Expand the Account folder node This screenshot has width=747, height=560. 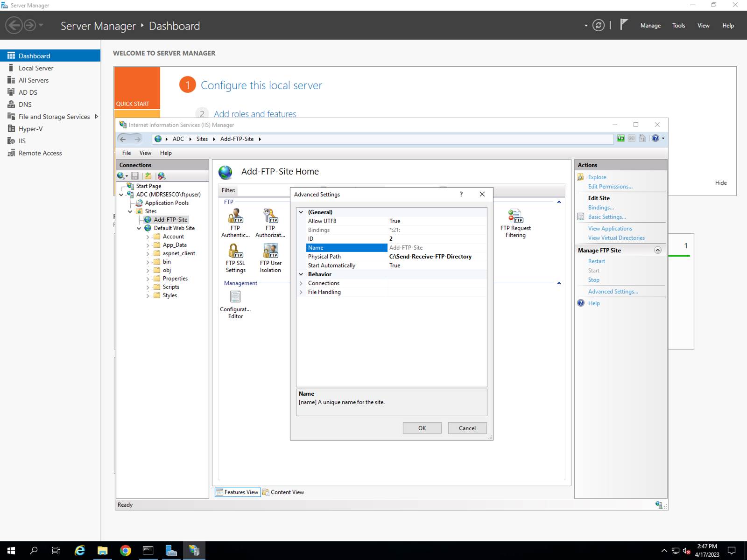click(148, 237)
